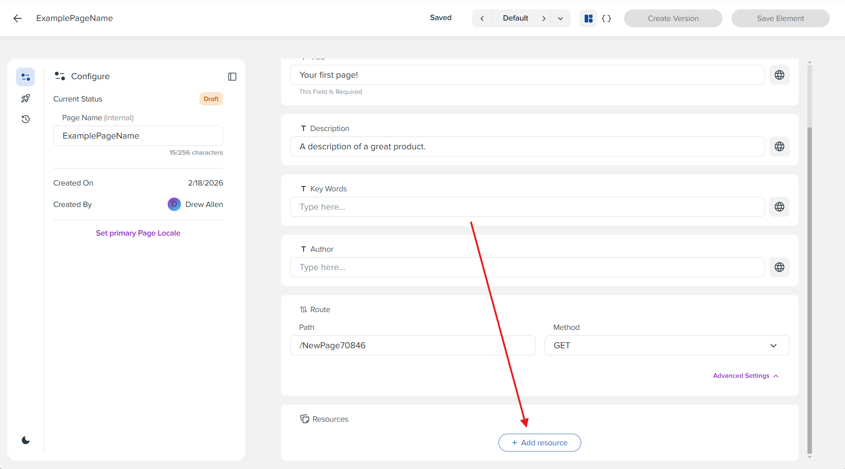Screen dimensions: 845x469
Task: Add a resource to the page
Action: pyautogui.click(x=539, y=442)
